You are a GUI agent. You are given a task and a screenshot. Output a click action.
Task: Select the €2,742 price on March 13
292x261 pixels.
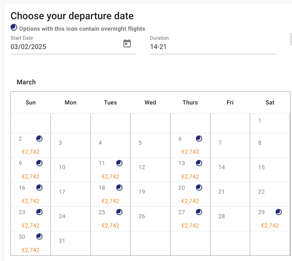tap(190, 176)
